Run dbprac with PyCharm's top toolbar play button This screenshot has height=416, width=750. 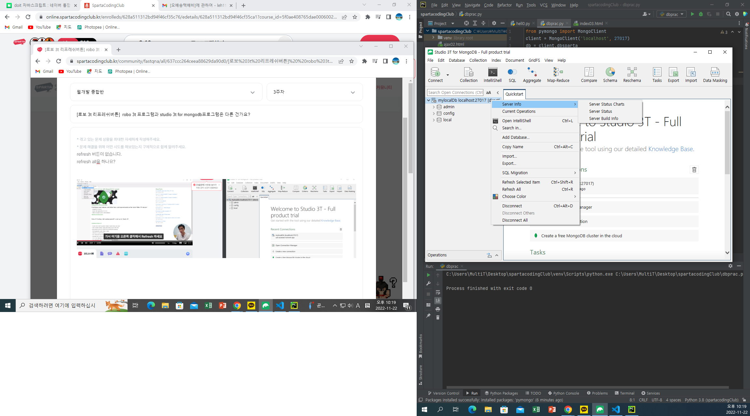(692, 14)
